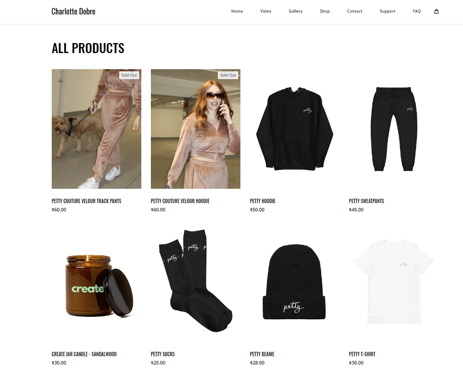Go to the Home menu item
The image size is (463, 371).
coord(237,11)
